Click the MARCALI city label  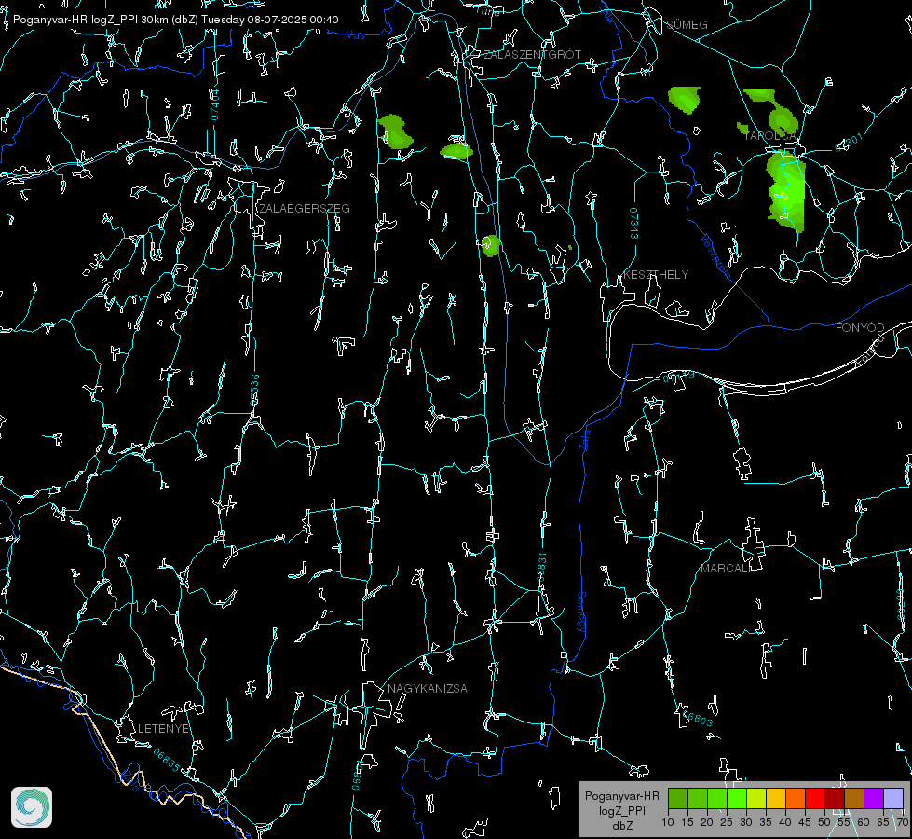[726, 569]
